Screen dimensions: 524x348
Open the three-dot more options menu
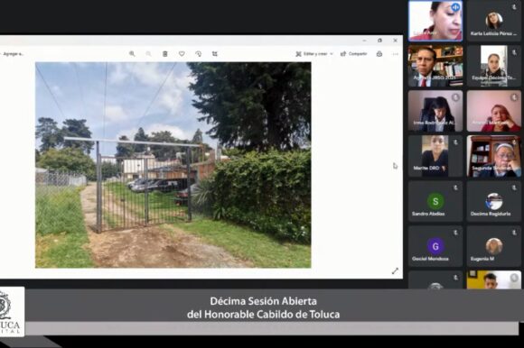click(x=396, y=54)
